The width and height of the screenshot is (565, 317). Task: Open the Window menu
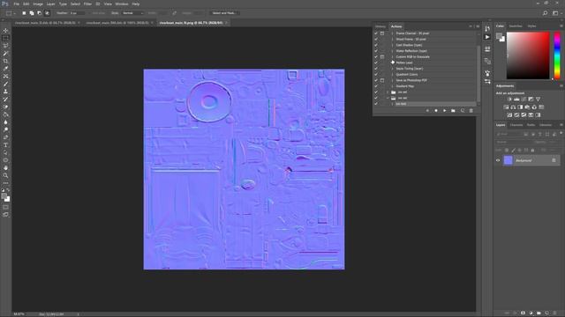tap(122, 4)
